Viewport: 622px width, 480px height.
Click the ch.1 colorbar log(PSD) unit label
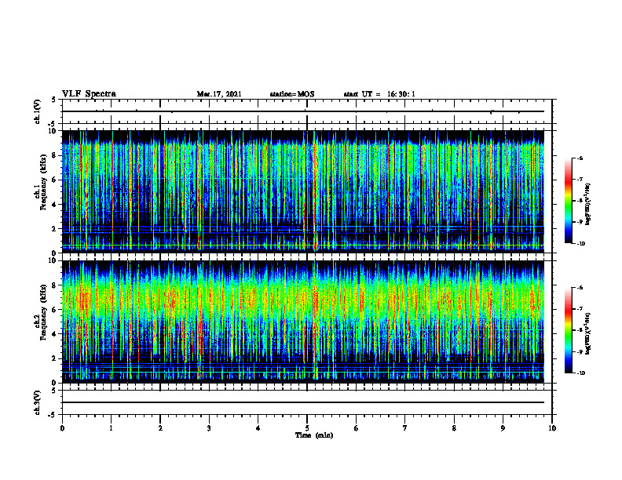589,205
